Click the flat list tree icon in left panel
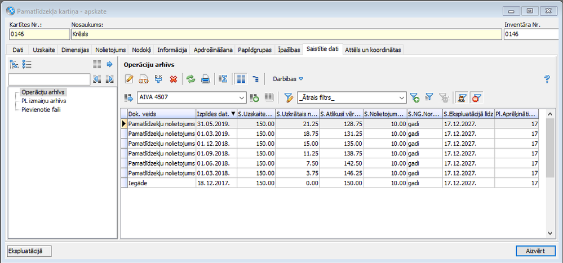 (x=27, y=65)
